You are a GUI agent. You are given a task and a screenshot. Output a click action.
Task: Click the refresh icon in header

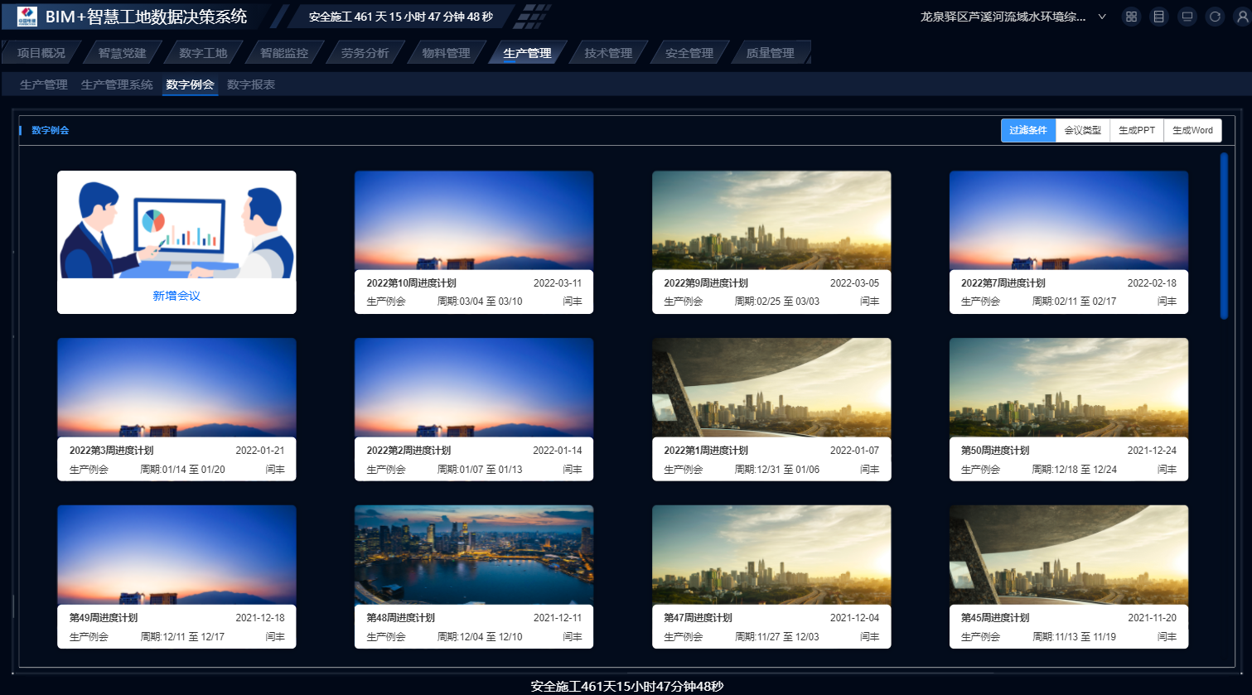(x=1215, y=17)
